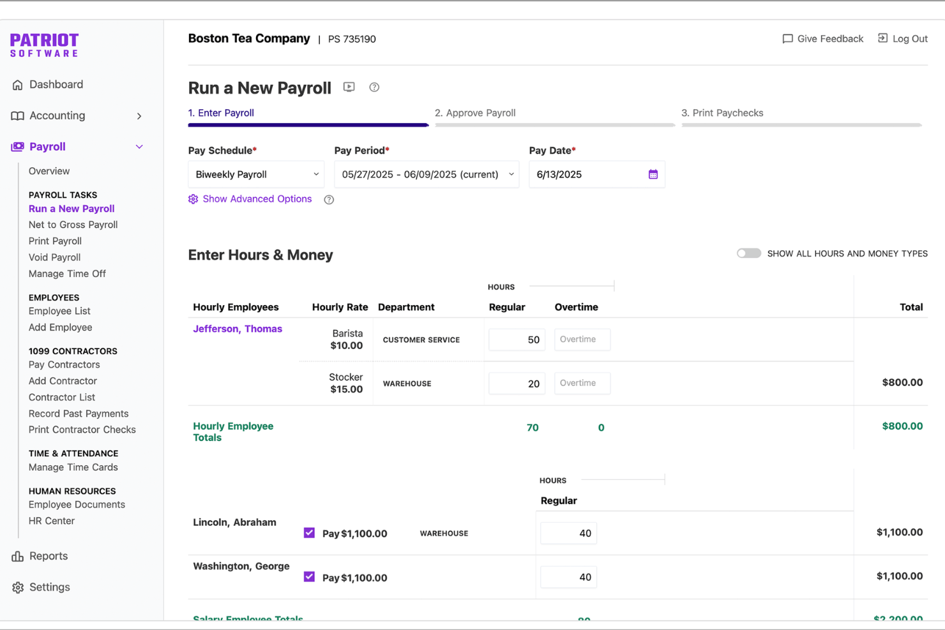Click Barista Overtime hours field
Screen dimensions: 945x630
(582, 340)
